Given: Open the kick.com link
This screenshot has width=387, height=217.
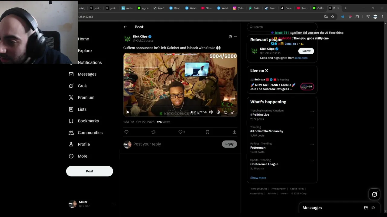Looking at the screenshot, I should click(x=301, y=58).
